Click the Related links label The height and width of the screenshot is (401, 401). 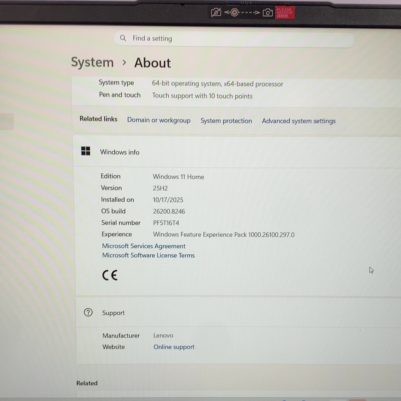(98, 119)
